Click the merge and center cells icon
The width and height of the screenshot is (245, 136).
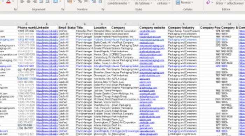[55, 1]
